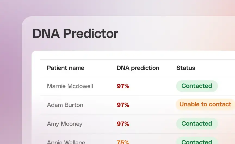Click the DNA Predictor page title
This screenshot has width=235, height=144.
point(75,33)
